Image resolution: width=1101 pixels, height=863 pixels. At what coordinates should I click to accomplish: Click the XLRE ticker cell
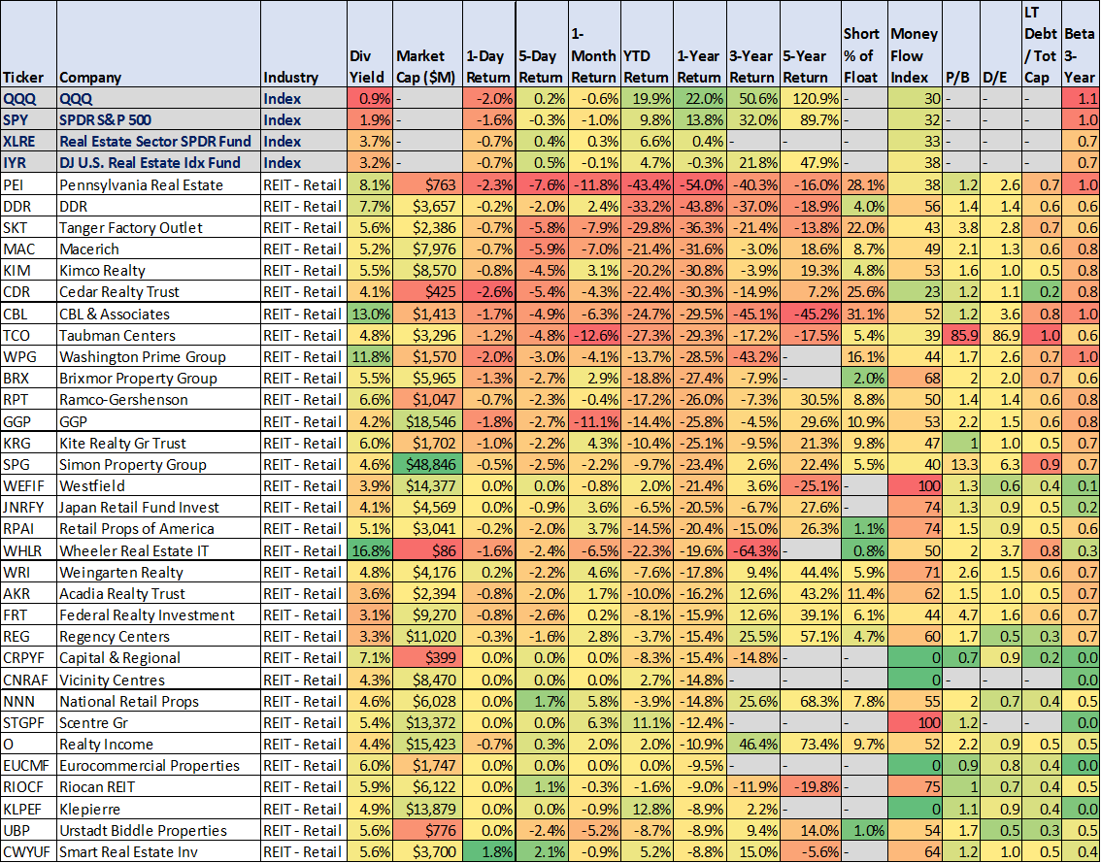(28, 141)
